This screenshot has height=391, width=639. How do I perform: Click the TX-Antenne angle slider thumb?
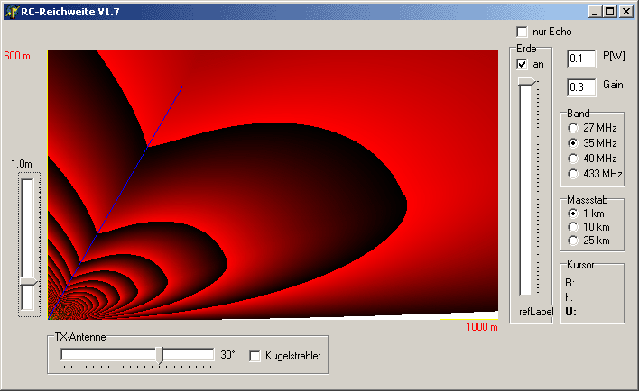(x=160, y=355)
